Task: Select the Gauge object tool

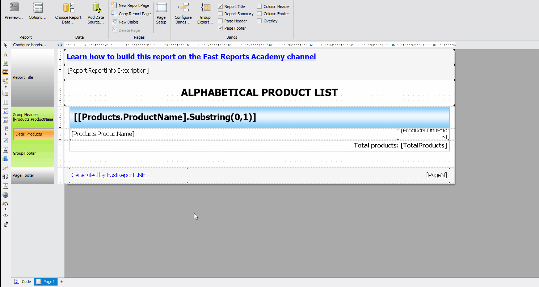Action: click(5, 204)
